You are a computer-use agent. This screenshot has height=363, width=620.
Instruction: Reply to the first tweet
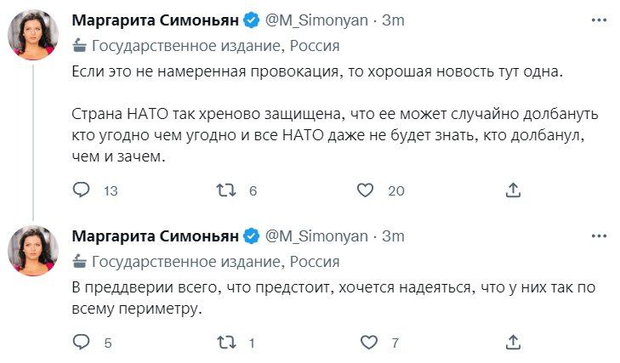[81, 190]
